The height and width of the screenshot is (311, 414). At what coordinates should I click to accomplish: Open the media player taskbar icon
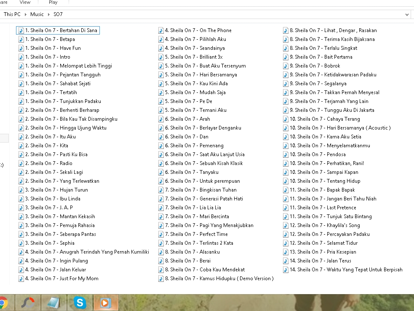[x=106, y=302]
